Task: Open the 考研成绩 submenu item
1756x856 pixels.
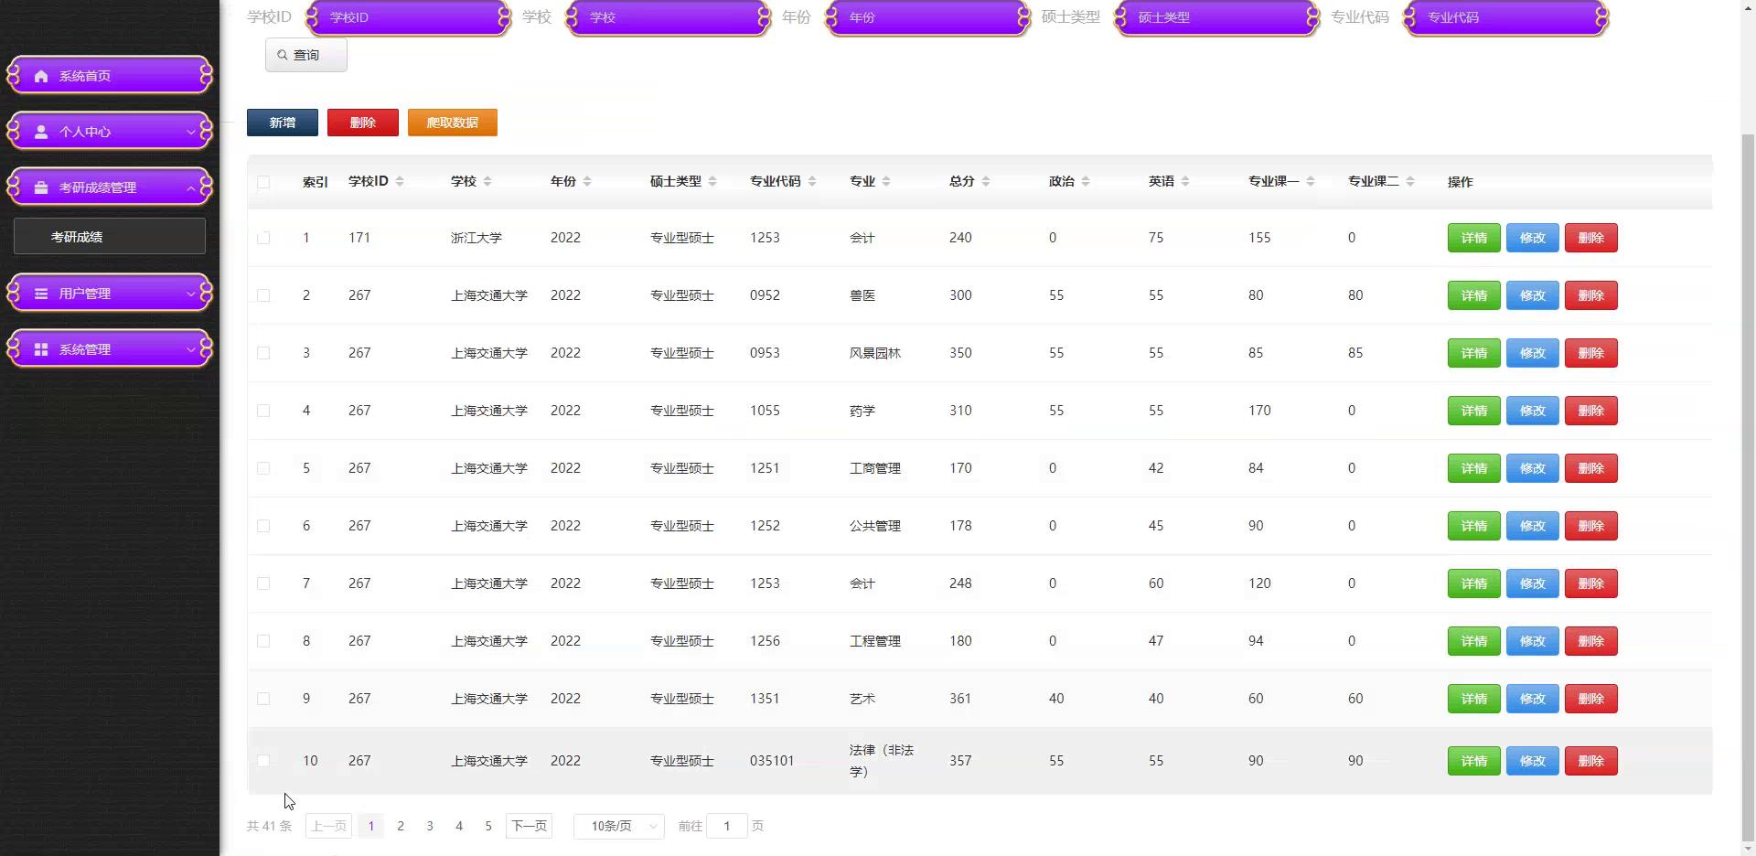Action: [x=110, y=237]
